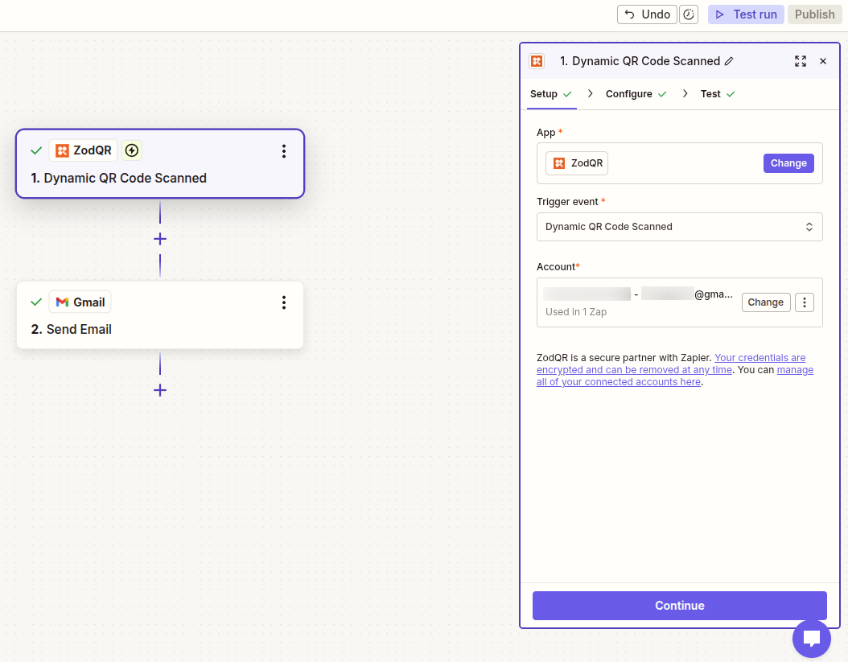This screenshot has height=662, width=848.
Task: Click the Gmail badge on step two
Action: pyautogui.click(x=80, y=302)
